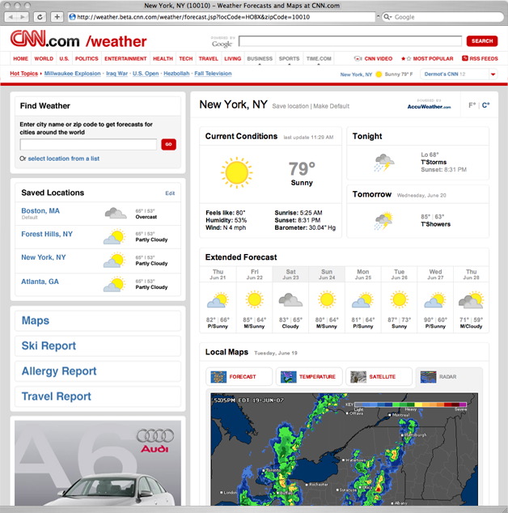The width and height of the screenshot is (508, 513).
Task: Click Tomorrow's T'Showers icon
Action: [x=383, y=221]
